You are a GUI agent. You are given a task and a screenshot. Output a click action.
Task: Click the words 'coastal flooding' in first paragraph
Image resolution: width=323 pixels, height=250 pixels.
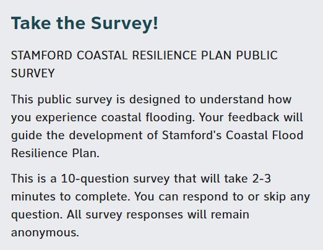pos(148,118)
